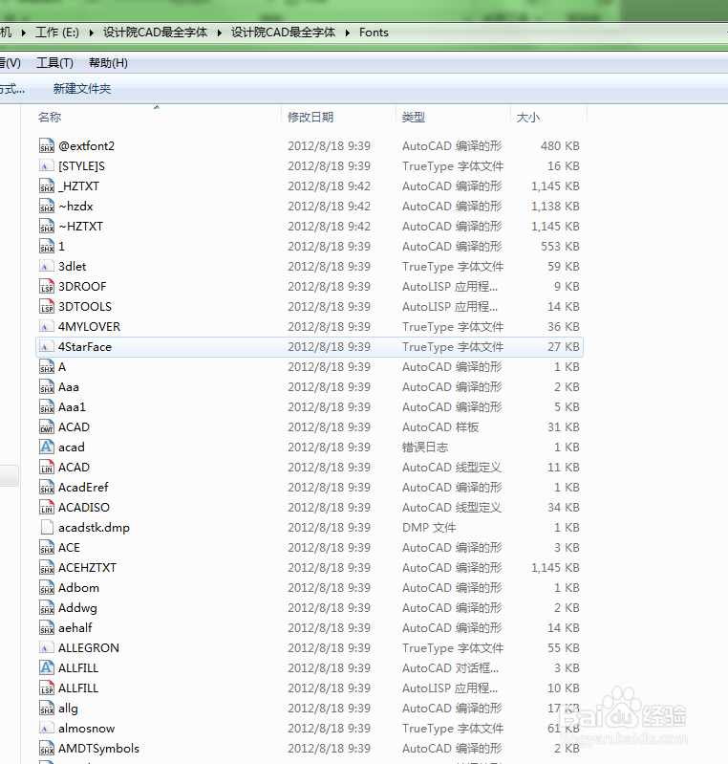Screen dimensions: 728x764
Task: Click the acad error log icon
Action: pyautogui.click(x=47, y=447)
